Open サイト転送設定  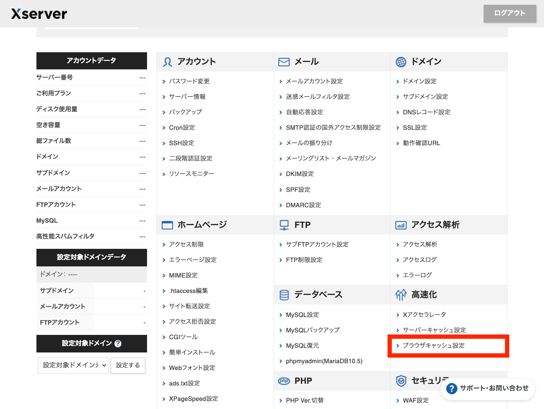(189, 306)
